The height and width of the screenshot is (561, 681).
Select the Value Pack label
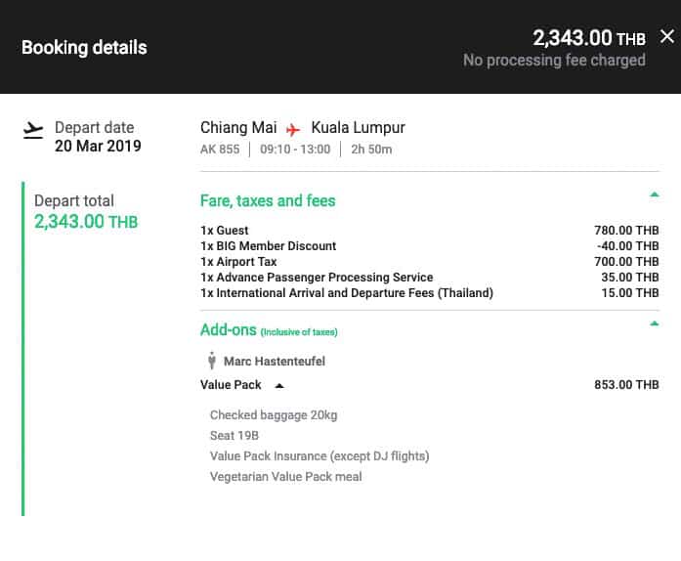231,384
